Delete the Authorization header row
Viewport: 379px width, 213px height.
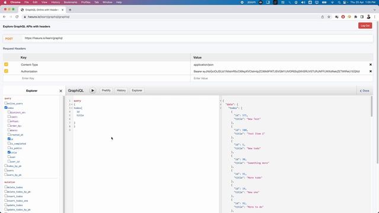tap(370, 71)
